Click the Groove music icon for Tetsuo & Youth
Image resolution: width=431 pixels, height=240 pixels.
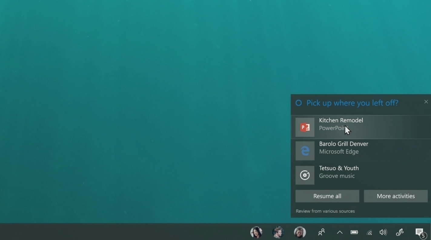305,175
